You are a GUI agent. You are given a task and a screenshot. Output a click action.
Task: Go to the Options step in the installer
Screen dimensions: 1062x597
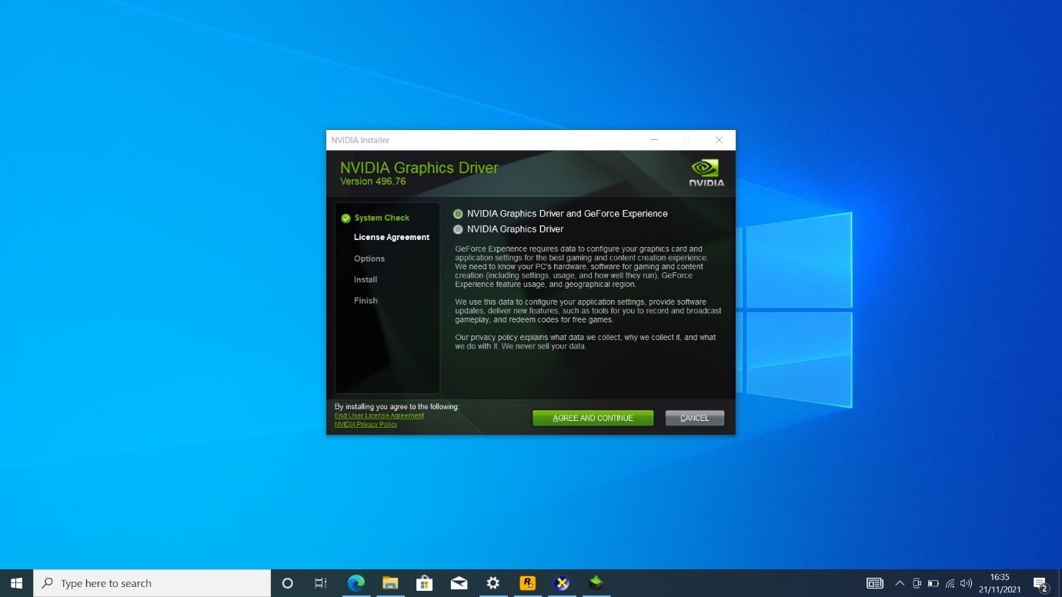(x=369, y=258)
